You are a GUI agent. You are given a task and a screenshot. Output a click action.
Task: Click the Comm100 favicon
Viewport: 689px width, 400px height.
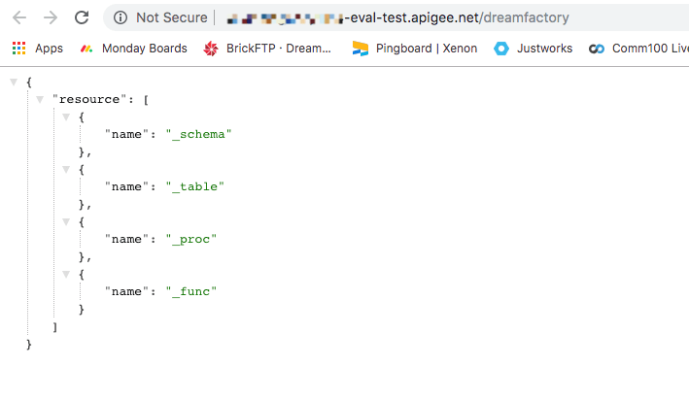tap(597, 49)
